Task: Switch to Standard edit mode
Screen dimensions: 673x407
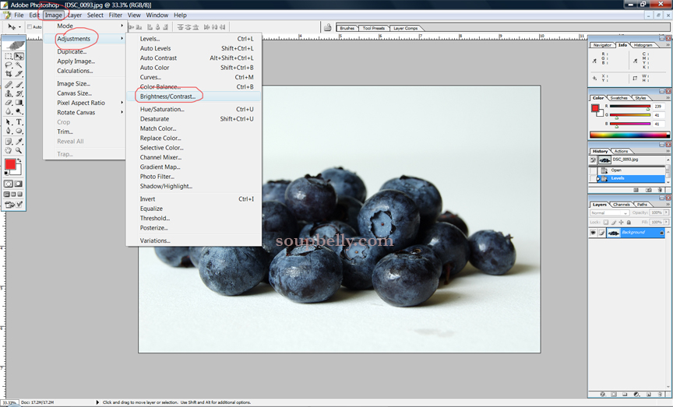Action: tap(8, 184)
